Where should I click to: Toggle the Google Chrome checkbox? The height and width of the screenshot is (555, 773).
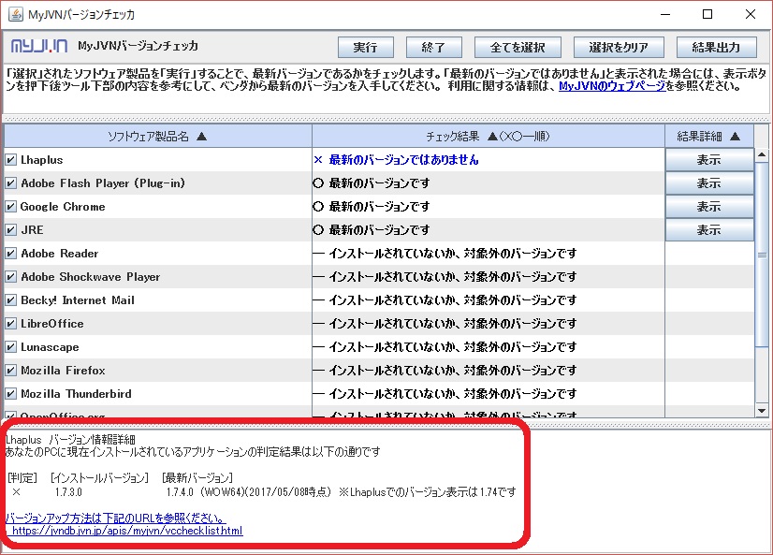(11, 207)
